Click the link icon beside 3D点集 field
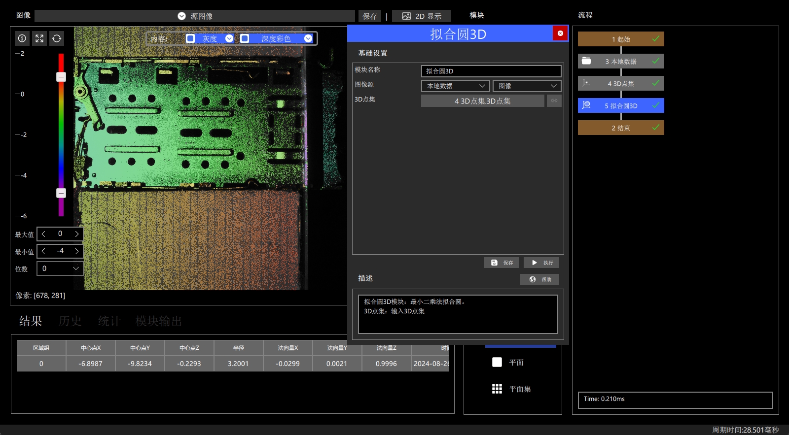 point(554,100)
